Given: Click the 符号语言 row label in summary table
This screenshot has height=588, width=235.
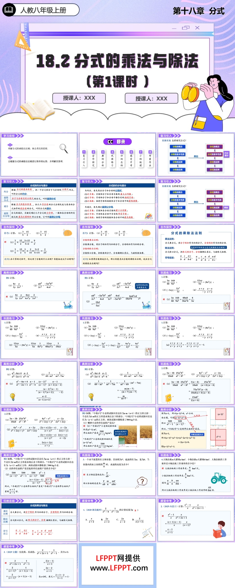Looking at the screenshot, I should (6, 532).
